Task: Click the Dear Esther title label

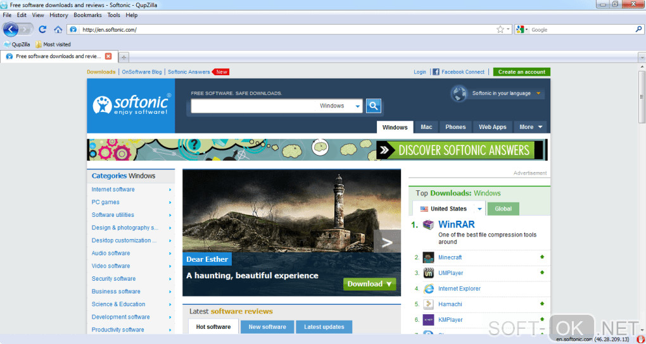Action: (x=207, y=259)
